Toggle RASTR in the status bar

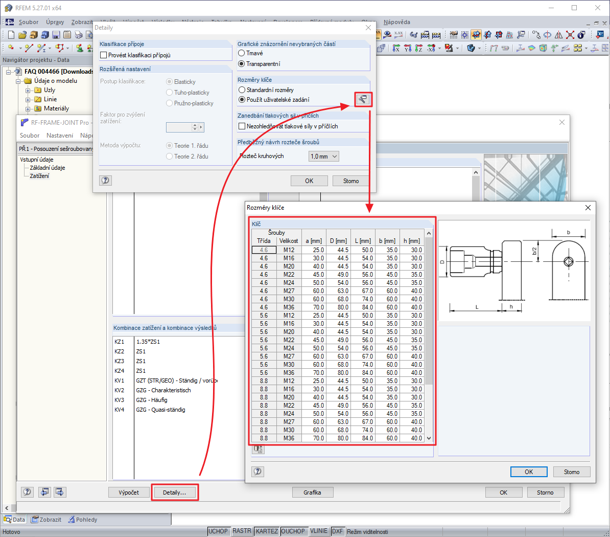pos(242,531)
